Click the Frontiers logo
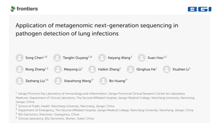219x123 pixels. tap(24, 9)
